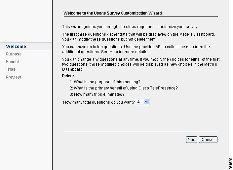Viewport: 233px width, 170px height.
Task: Select question 2 about Cisco TelePresence benefit
Action: coord(124,88)
